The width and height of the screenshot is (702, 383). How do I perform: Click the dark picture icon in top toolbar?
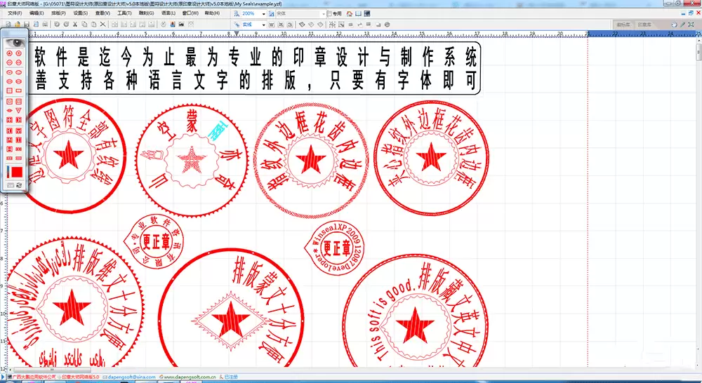point(367,14)
